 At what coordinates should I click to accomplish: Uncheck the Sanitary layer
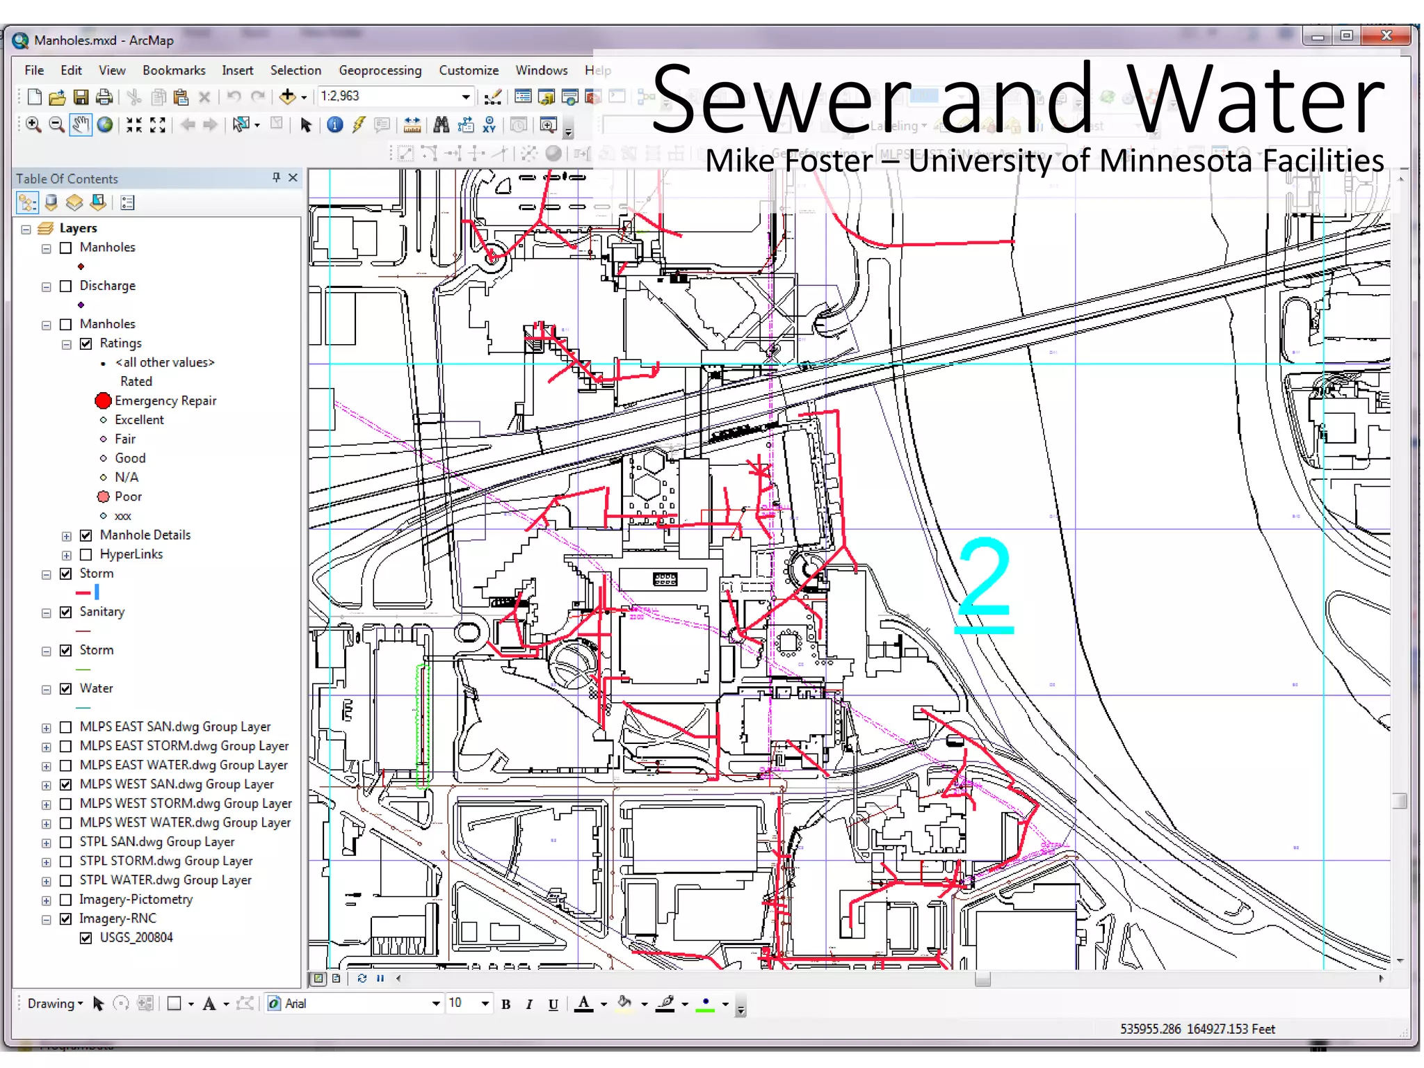pos(66,613)
